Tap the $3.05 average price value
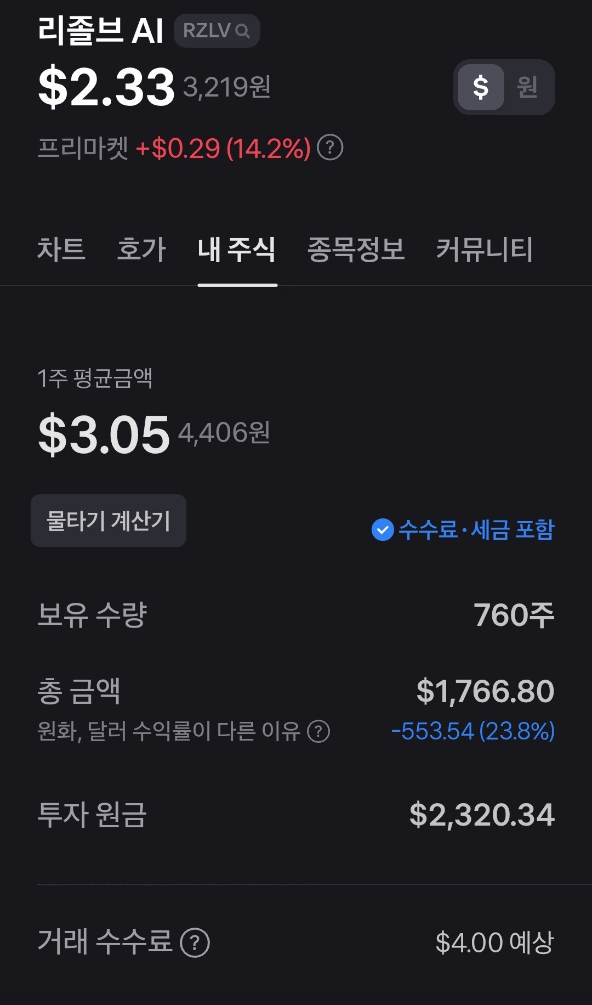Image resolution: width=592 pixels, height=1005 pixels. [104, 434]
